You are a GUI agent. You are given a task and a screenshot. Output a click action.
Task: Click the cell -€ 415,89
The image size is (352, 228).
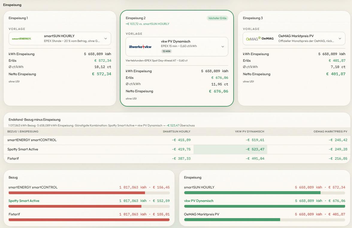pos(181,140)
